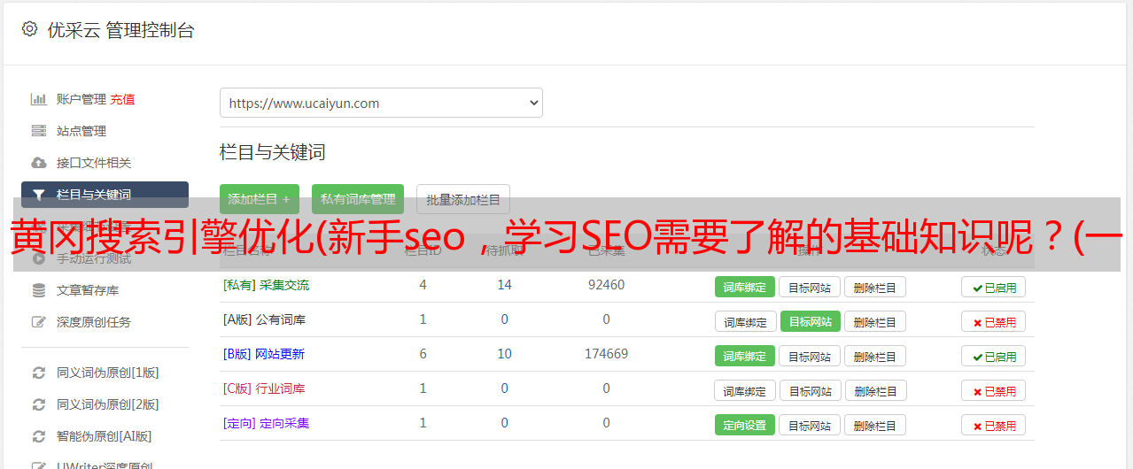This screenshot has width=1133, height=469.
Task: Click 词库绑定 in the 公有词库 row
Action: tap(745, 321)
